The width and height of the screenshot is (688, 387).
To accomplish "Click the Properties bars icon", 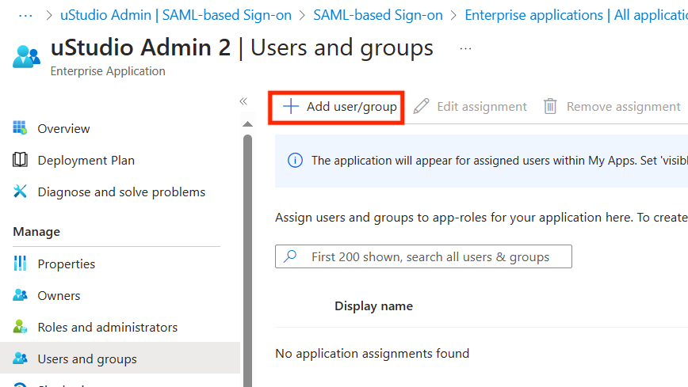I will pos(20,264).
